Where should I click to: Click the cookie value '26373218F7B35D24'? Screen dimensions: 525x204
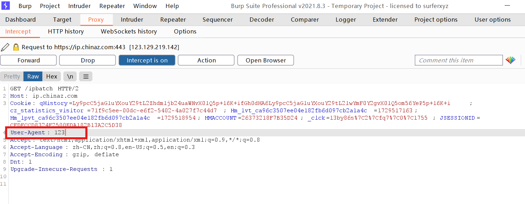(269, 118)
